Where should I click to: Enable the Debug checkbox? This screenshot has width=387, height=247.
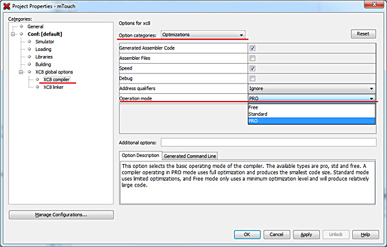pyautogui.click(x=252, y=78)
